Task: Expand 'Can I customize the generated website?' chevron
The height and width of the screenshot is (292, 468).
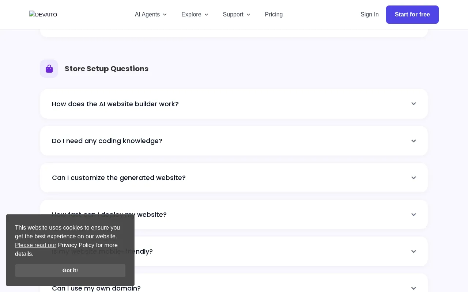Action: click(x=414, y=178)
